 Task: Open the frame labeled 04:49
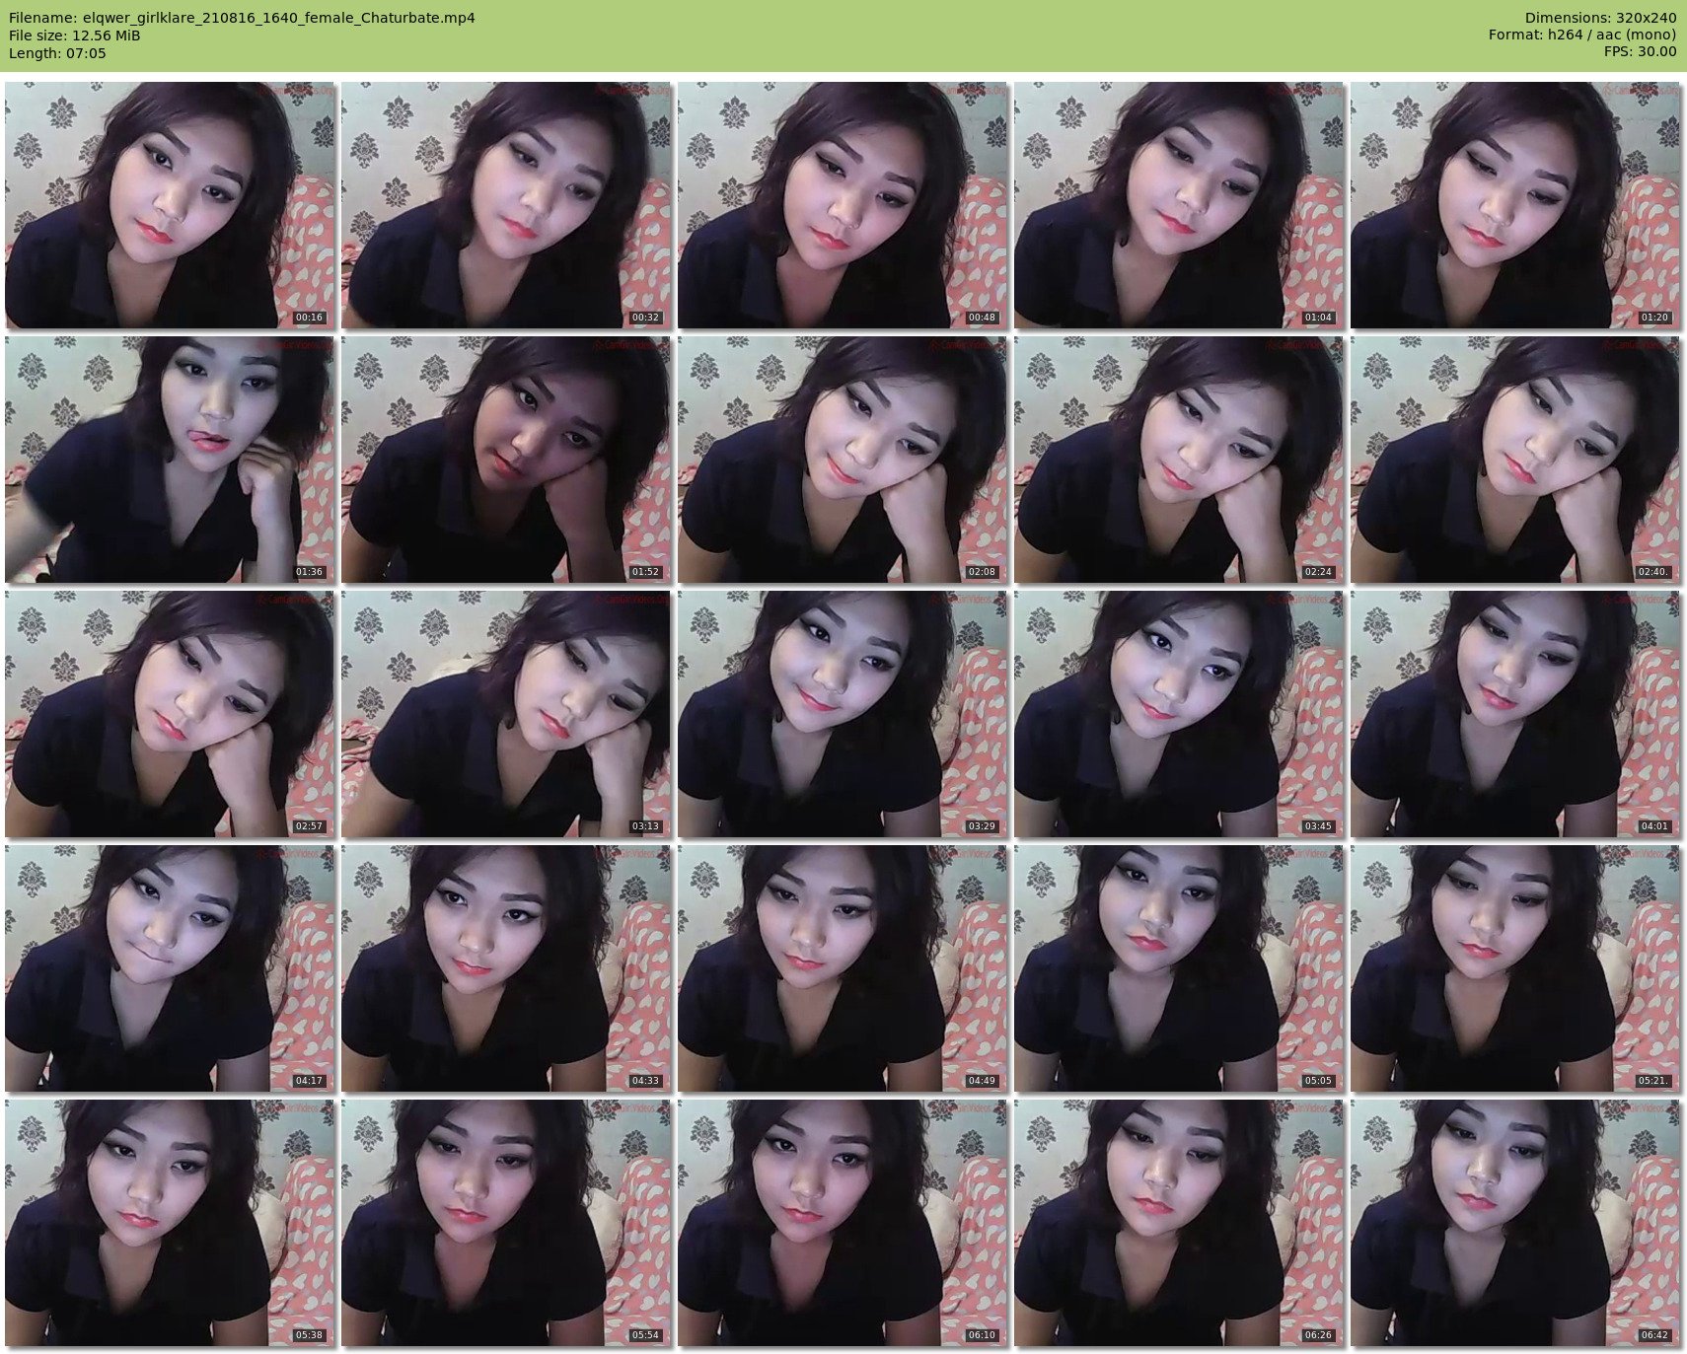pos(843,968)
